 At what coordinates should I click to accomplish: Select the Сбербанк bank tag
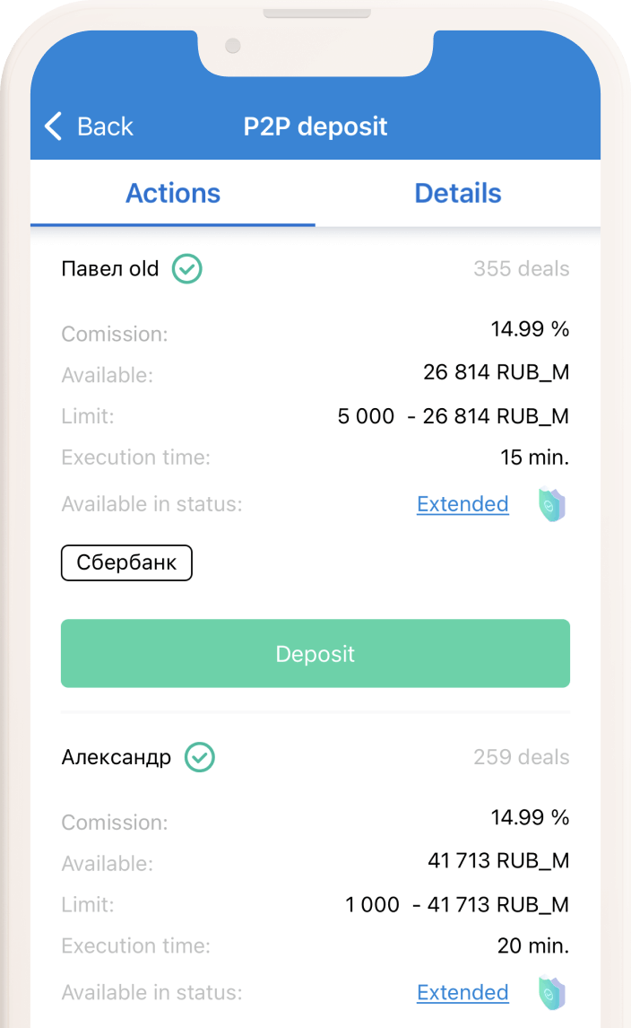126,563
